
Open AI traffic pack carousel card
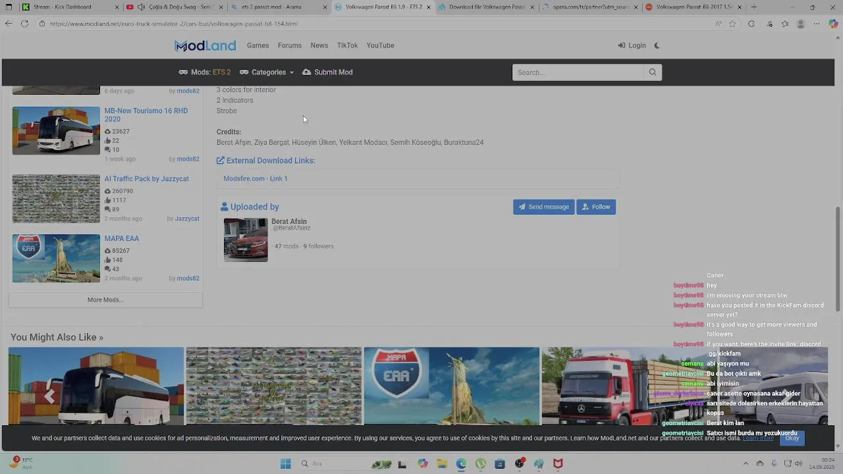tap(274, 386)
